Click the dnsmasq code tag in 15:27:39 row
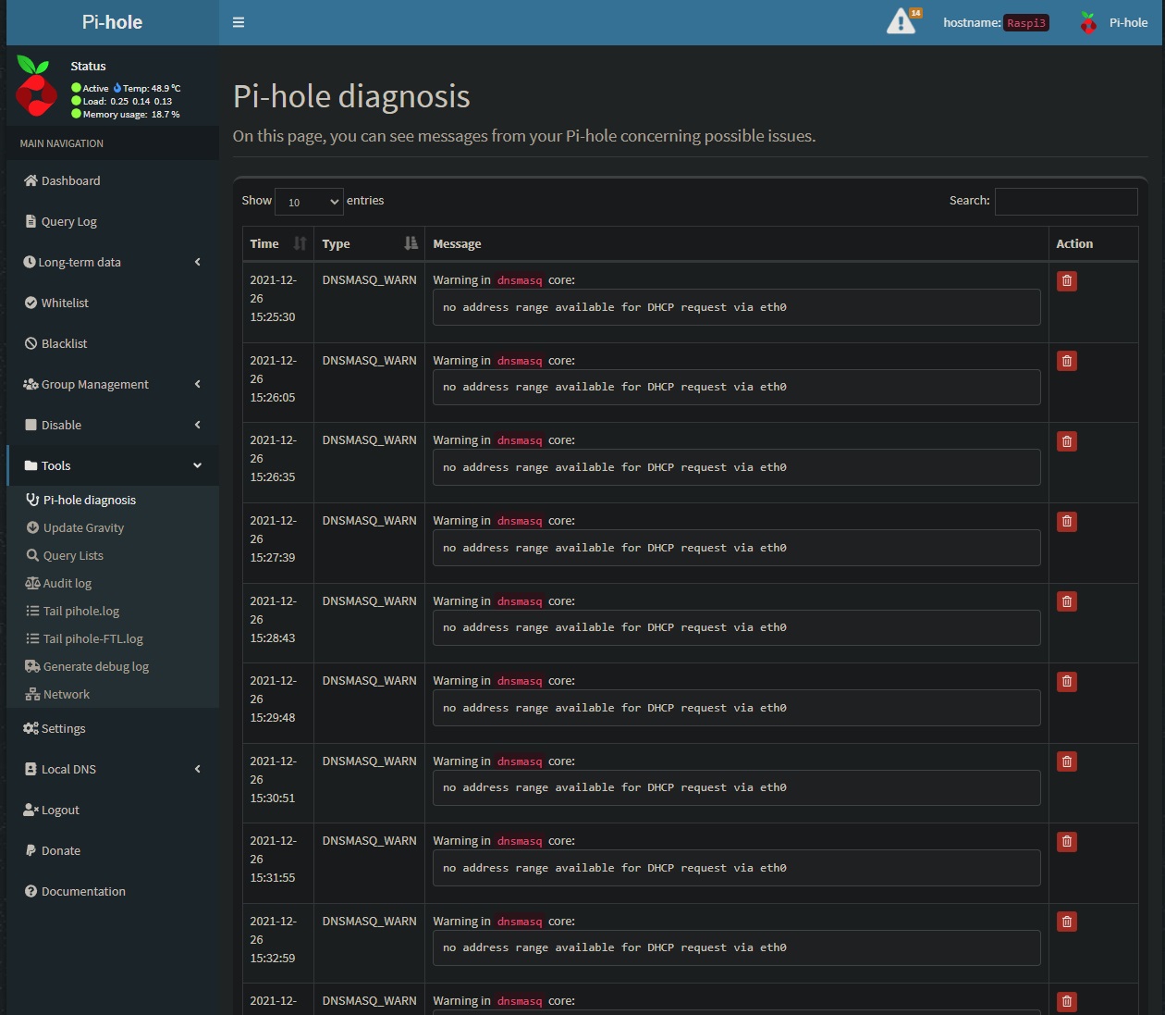Viewport: 1165px width, 1015px height. [520, 521]
